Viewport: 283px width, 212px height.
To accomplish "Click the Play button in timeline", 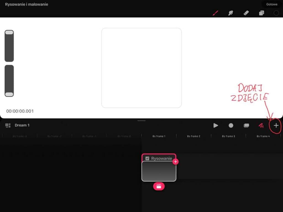I will click(216, 126).
